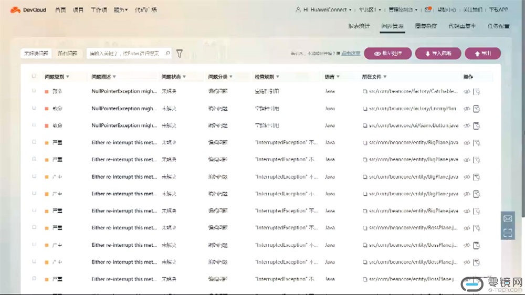Click the eye icon in the Catchable file row

[467, 91]
